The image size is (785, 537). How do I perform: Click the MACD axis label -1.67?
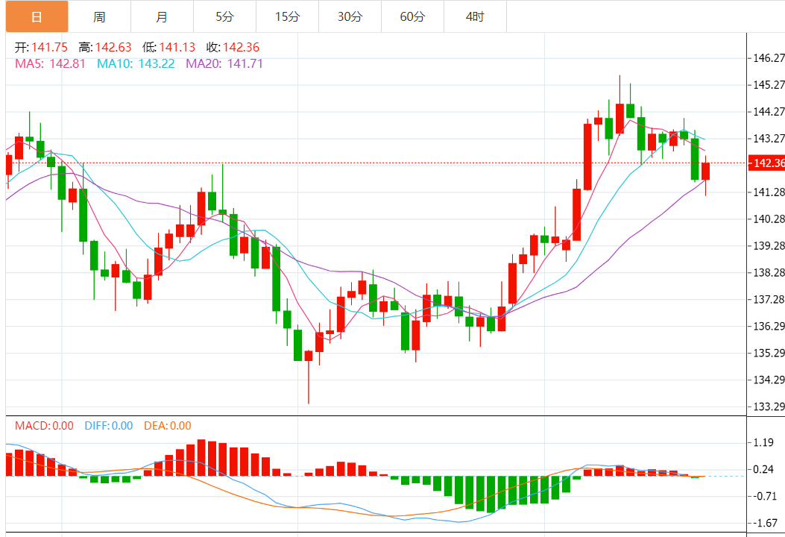point(764,523)
